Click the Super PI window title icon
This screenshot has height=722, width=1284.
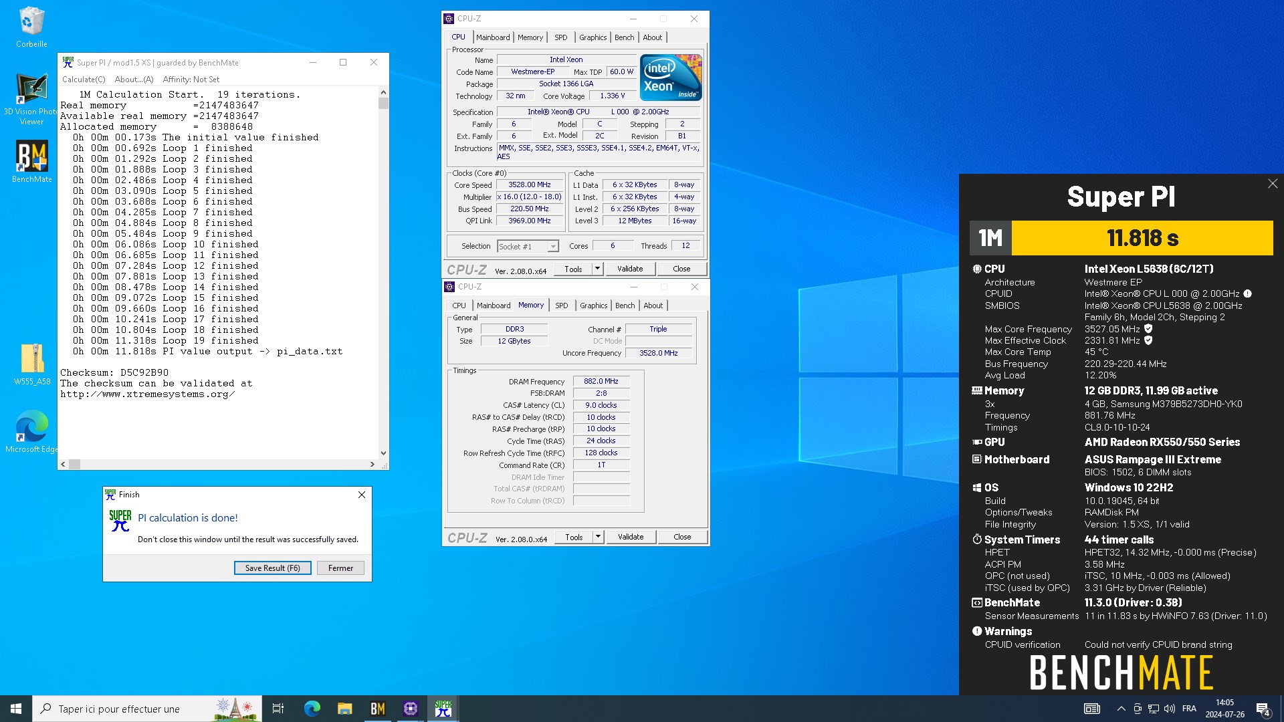[x=68, y=62]
